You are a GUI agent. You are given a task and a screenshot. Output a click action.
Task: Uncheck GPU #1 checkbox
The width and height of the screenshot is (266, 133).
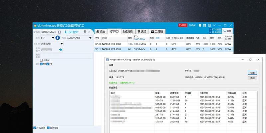[48, 64]
